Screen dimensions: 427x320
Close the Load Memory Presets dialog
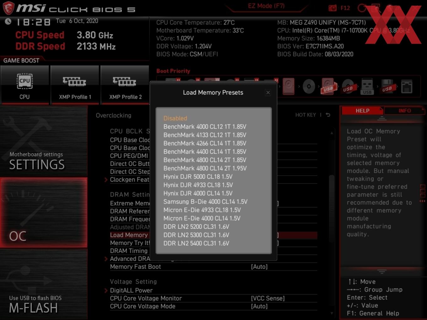268,93
